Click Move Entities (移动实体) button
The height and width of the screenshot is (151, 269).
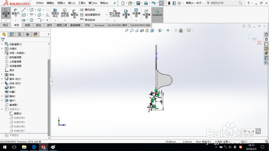87,20
